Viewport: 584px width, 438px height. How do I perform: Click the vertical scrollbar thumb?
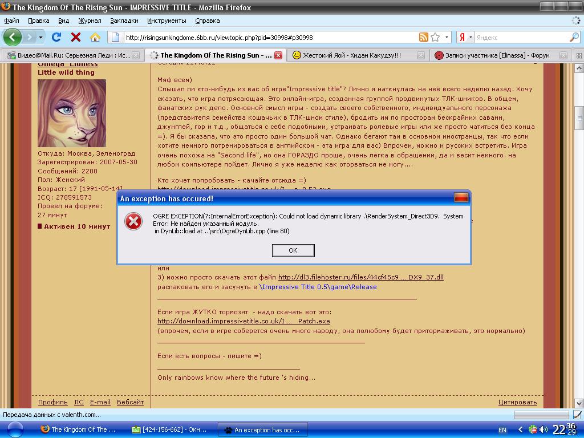(579, 119)
